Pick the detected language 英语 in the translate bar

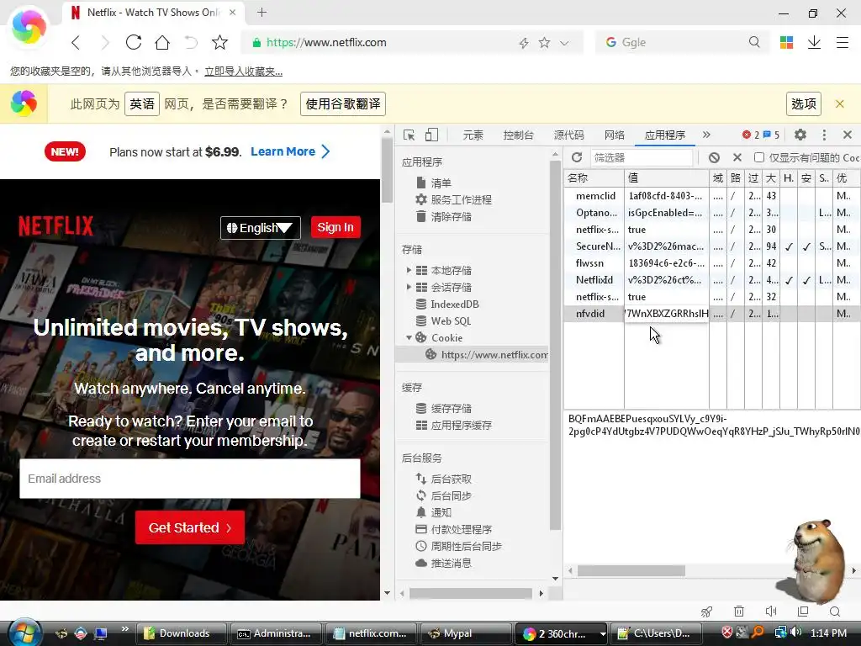tap(142, 103)
